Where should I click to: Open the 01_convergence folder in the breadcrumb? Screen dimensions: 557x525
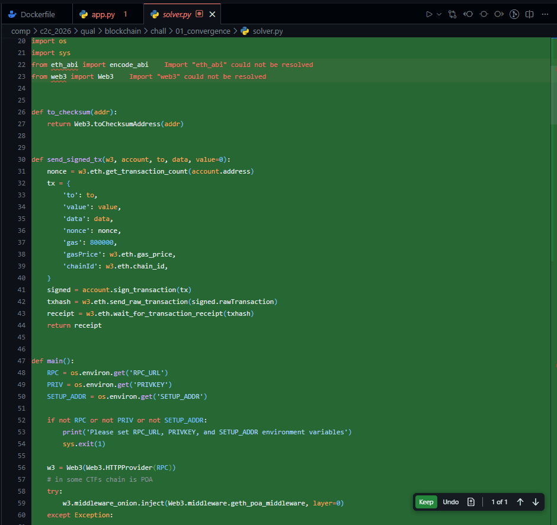[x=203, y=31]
